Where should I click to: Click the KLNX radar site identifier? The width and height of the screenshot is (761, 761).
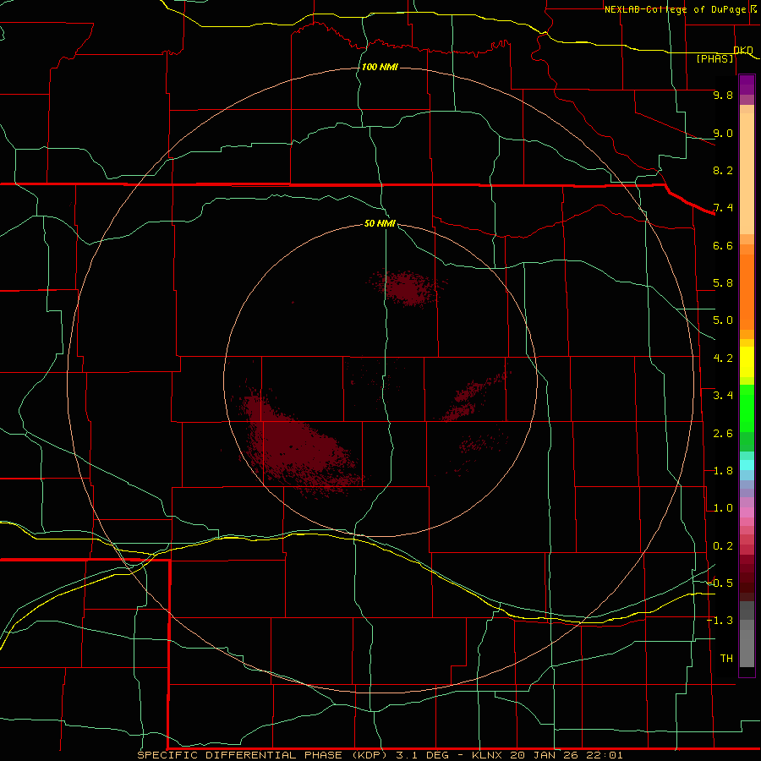488,755
